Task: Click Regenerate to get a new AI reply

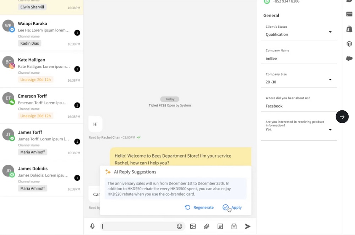Action: 199,207
